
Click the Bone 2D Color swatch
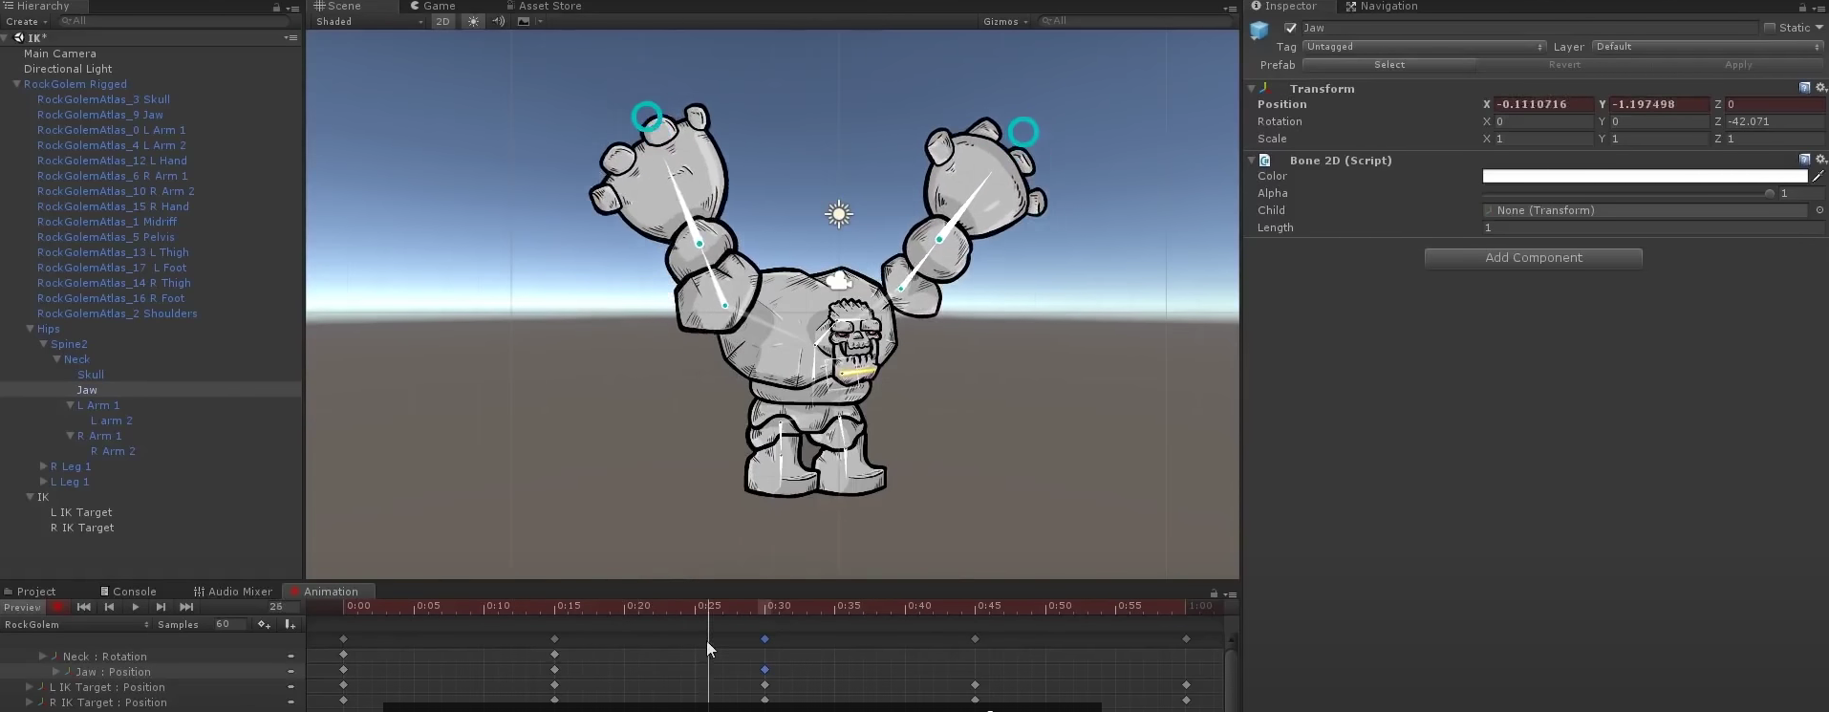(1645, 176)
